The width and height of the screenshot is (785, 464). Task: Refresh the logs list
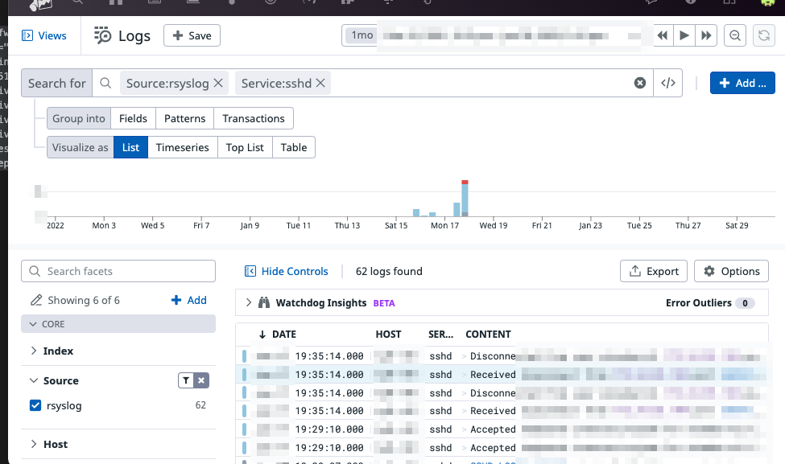764,35
